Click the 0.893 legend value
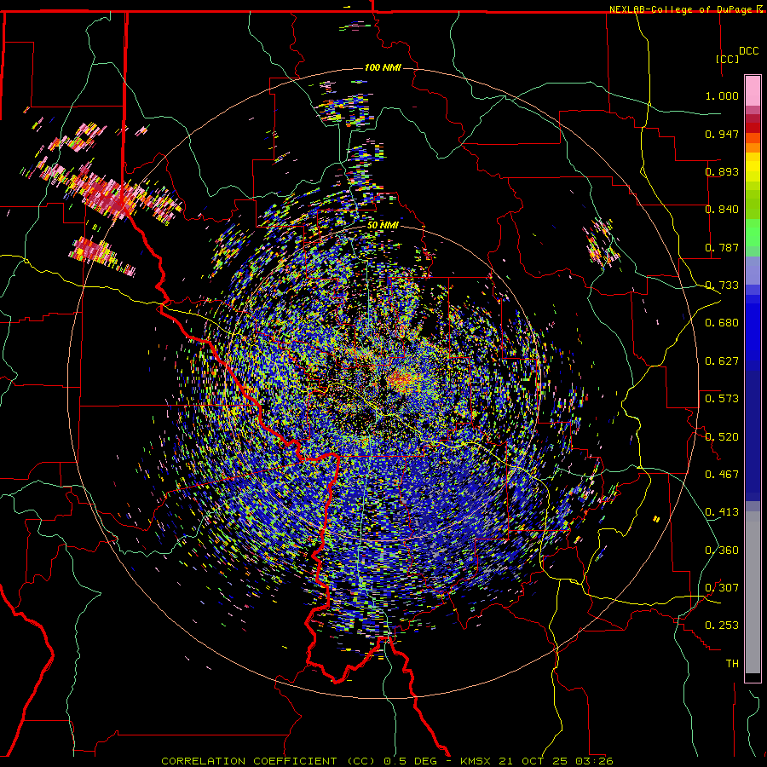 pyautogui.click(x=722, y=171)
